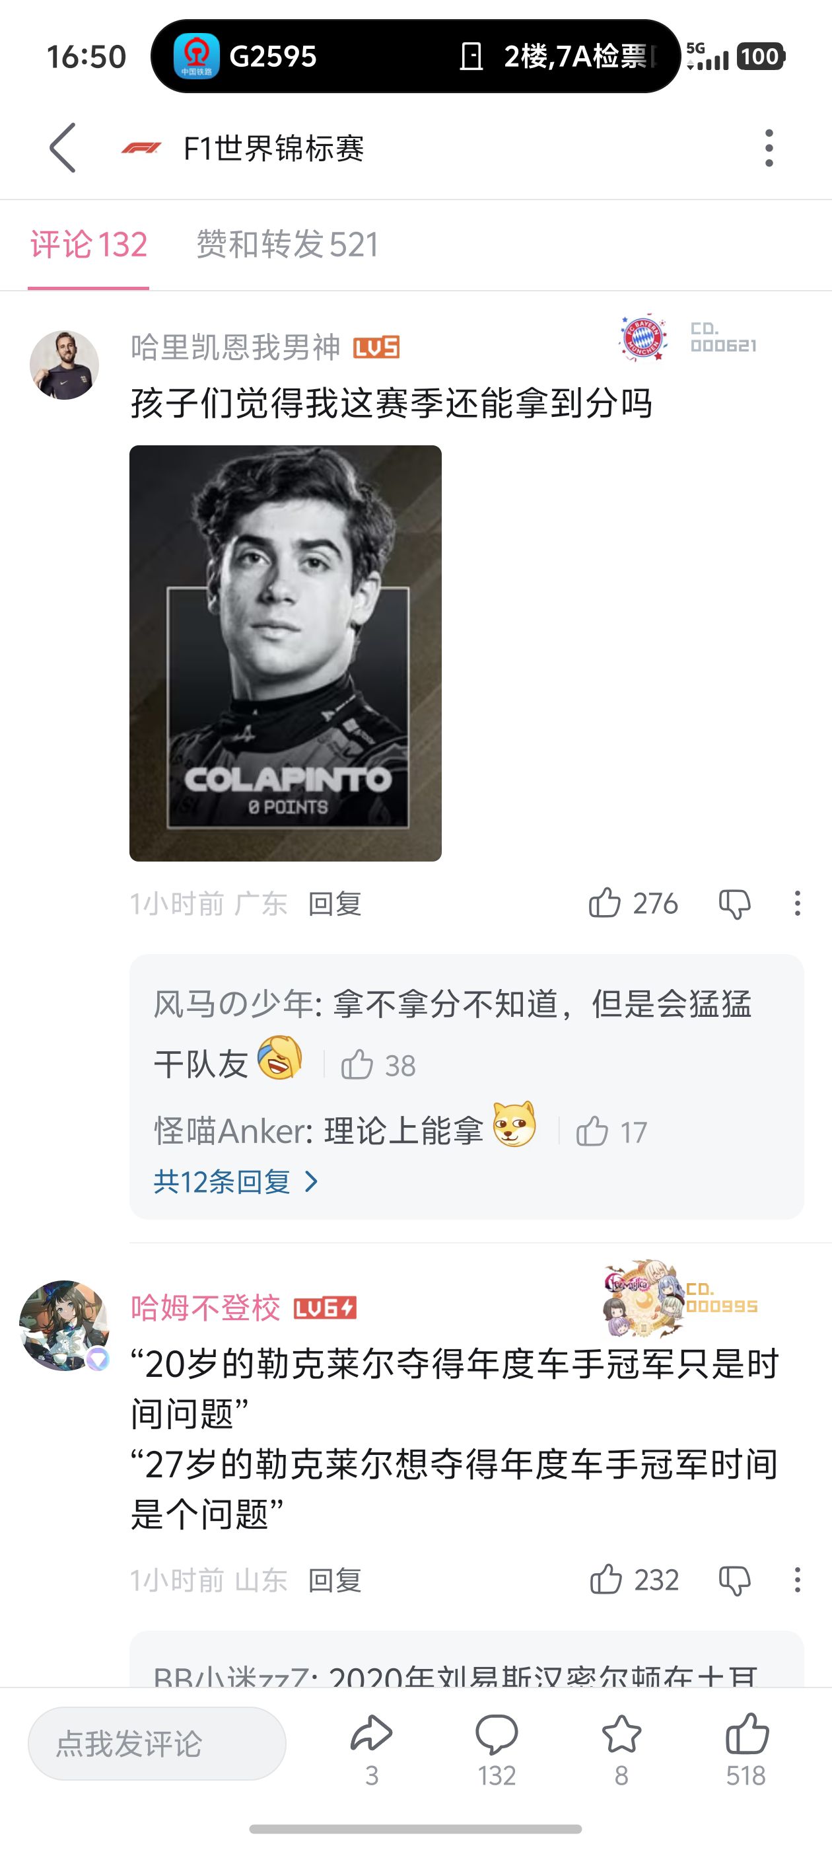The image size is (832, 1850).
Task: Dislike the comment by 哈姆不登校
Action: pyautogui.click(x=734, y=1580)
